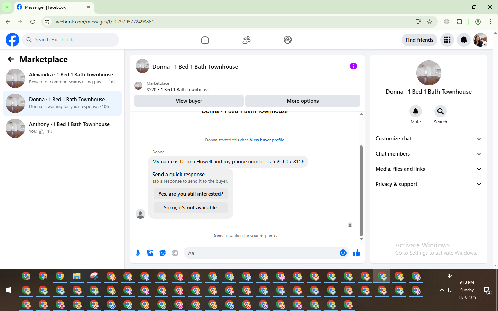This screenshot has width=498, height=311.
Task: Open the Chrome profile icon
Action: (478, 22)
